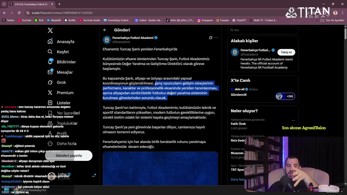Click Reis Seda trending topic
This screenshot has width=347, height=195.
[238, 140]
